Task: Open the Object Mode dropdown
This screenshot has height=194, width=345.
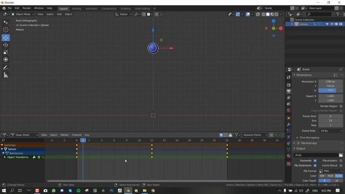Action: [23, 15]
